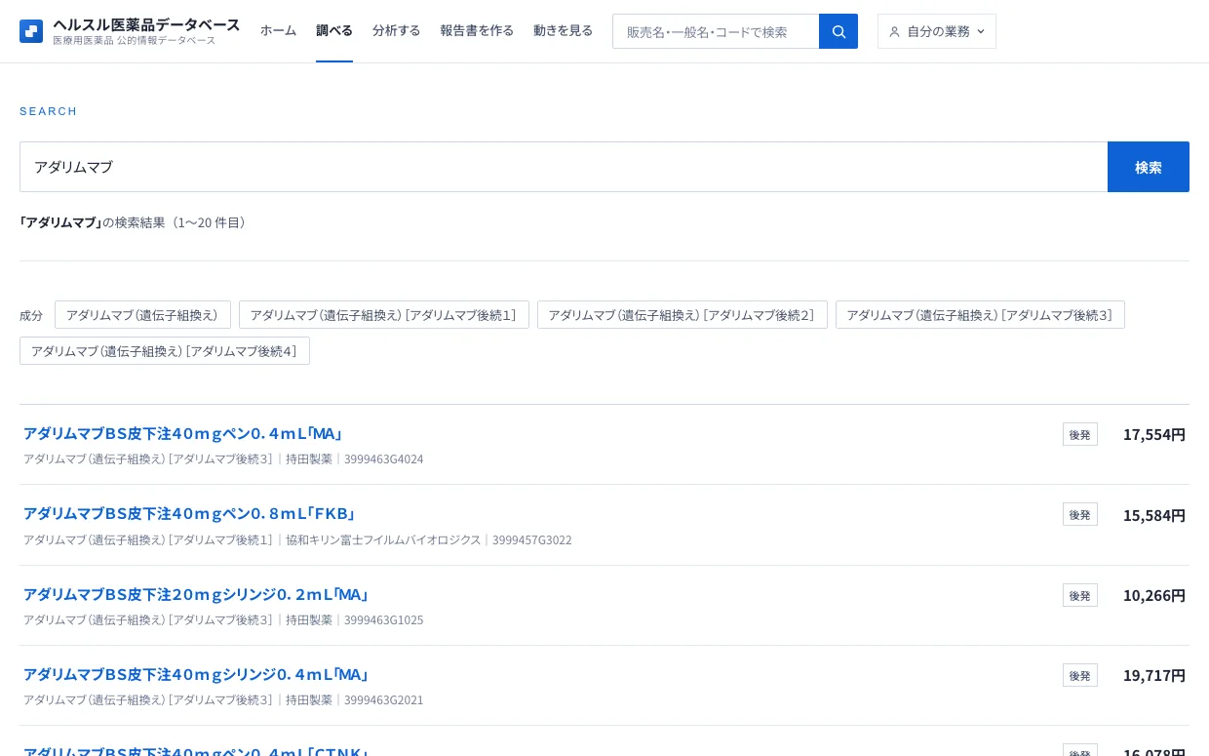Click the price 17,554円
This screenshot has width=1209, height=756.
point(1154,434)
